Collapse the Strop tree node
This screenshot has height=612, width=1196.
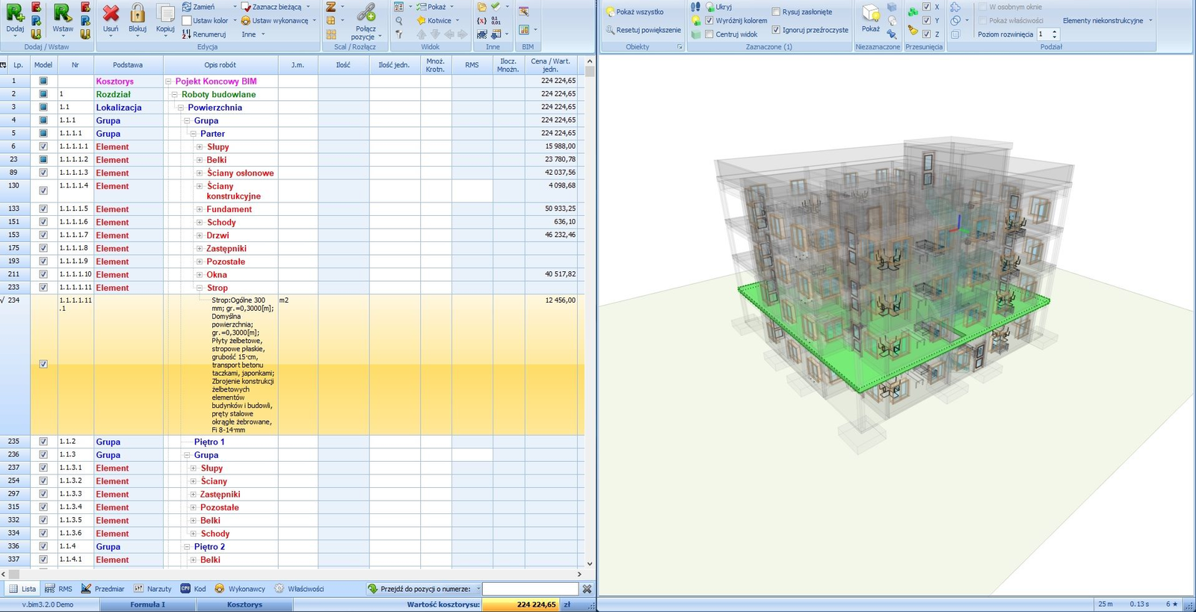200,288
